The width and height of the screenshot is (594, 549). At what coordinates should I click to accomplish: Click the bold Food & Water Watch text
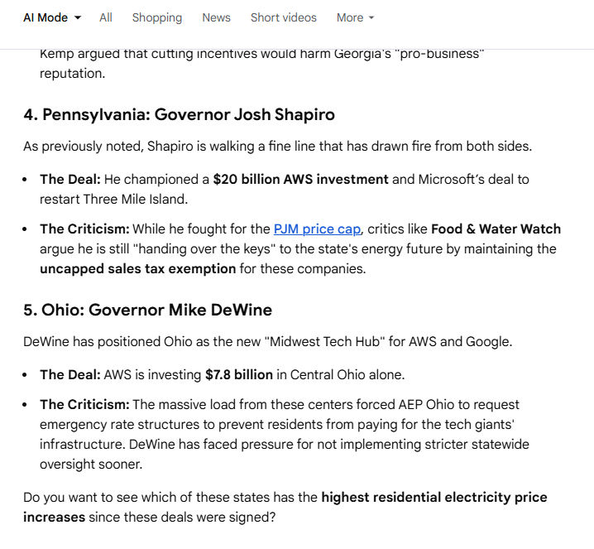tap(496, 229)
